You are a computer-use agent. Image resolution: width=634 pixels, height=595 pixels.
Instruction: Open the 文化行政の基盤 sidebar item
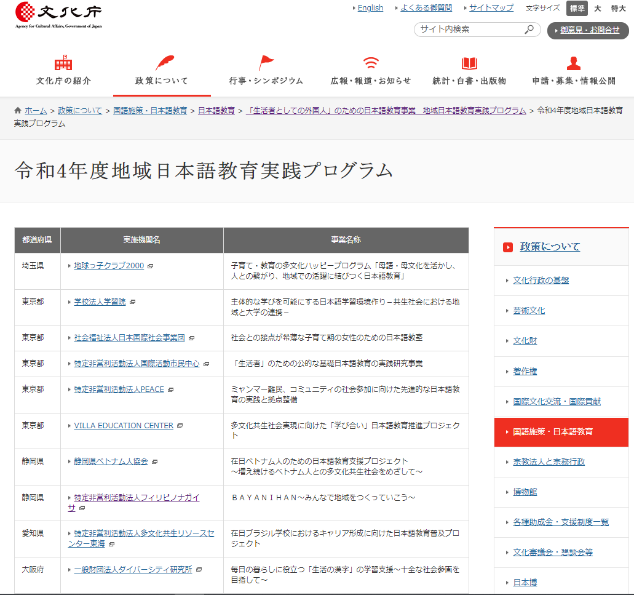(541, 280)
